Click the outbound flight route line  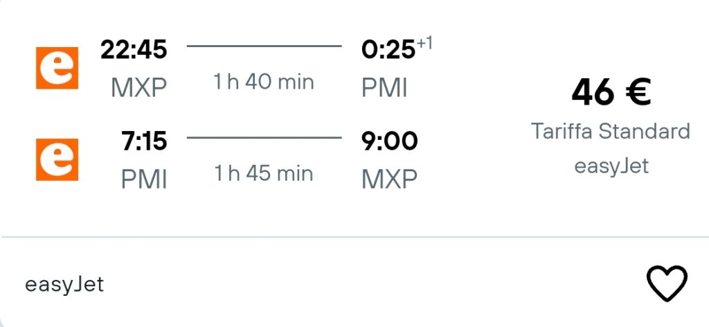(264, 46)
